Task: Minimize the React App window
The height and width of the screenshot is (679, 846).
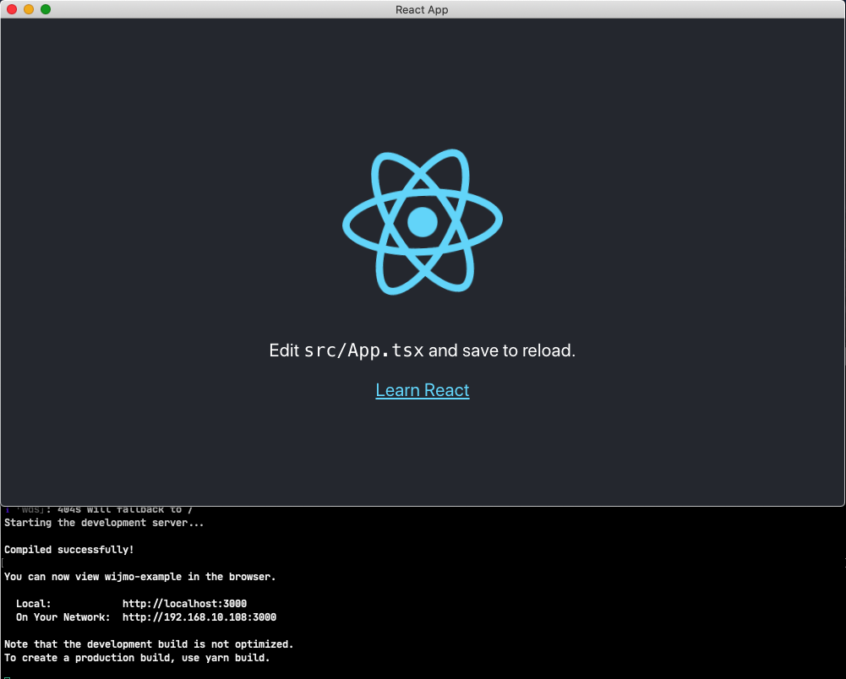Action: pyautogui.click(x=29, y=9)
